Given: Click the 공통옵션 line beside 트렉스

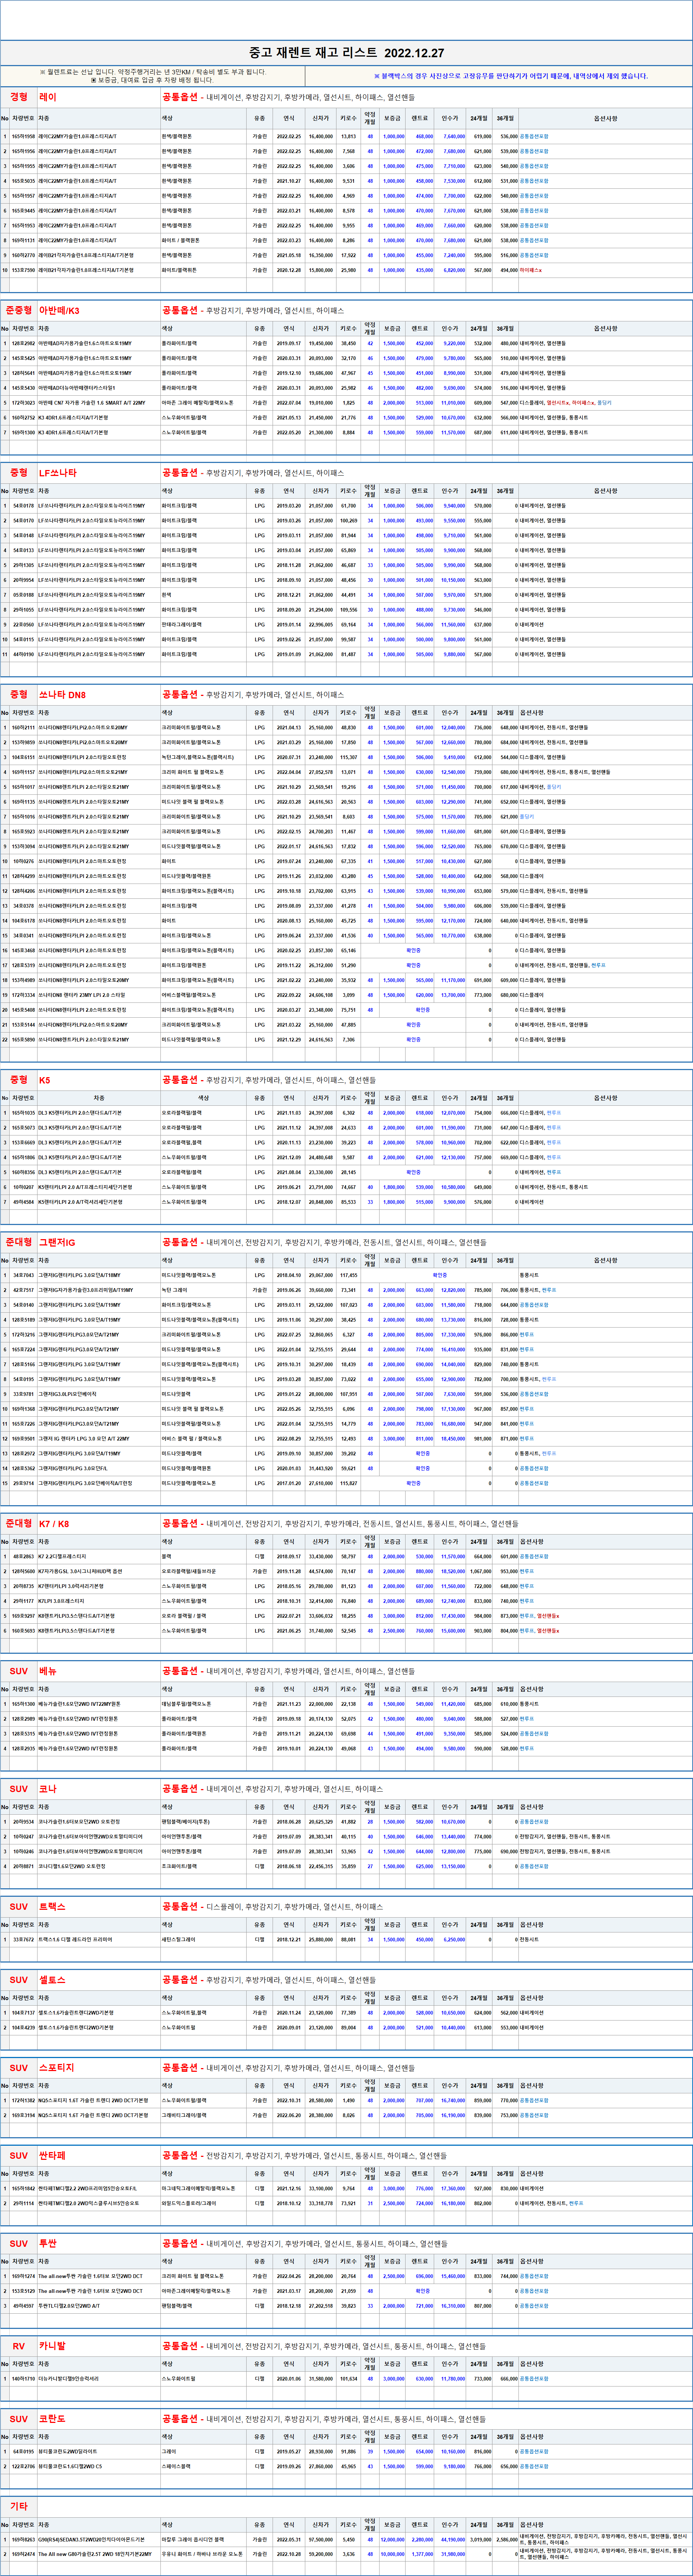Looking at the screenshot, I should point(273,1907).
